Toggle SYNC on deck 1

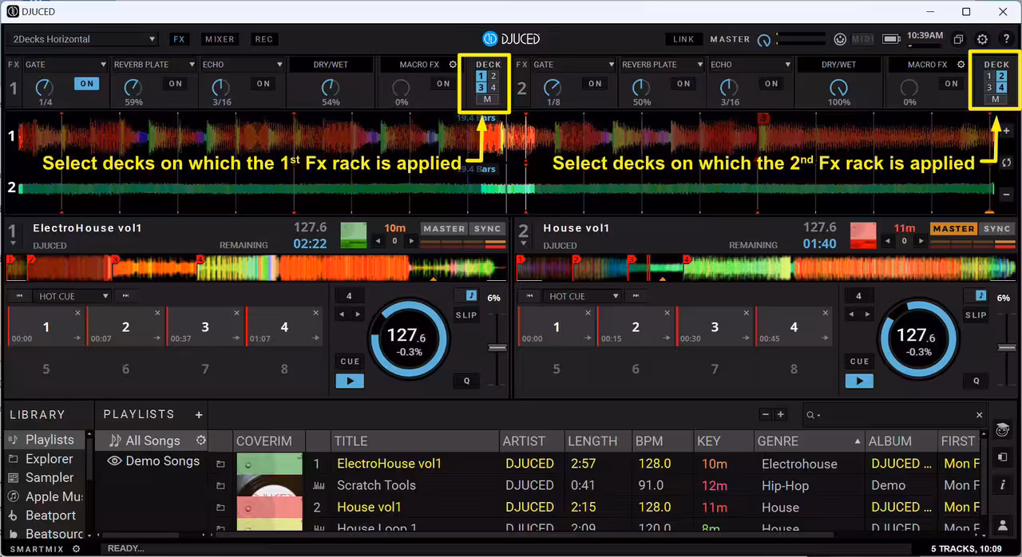(487, 229)
